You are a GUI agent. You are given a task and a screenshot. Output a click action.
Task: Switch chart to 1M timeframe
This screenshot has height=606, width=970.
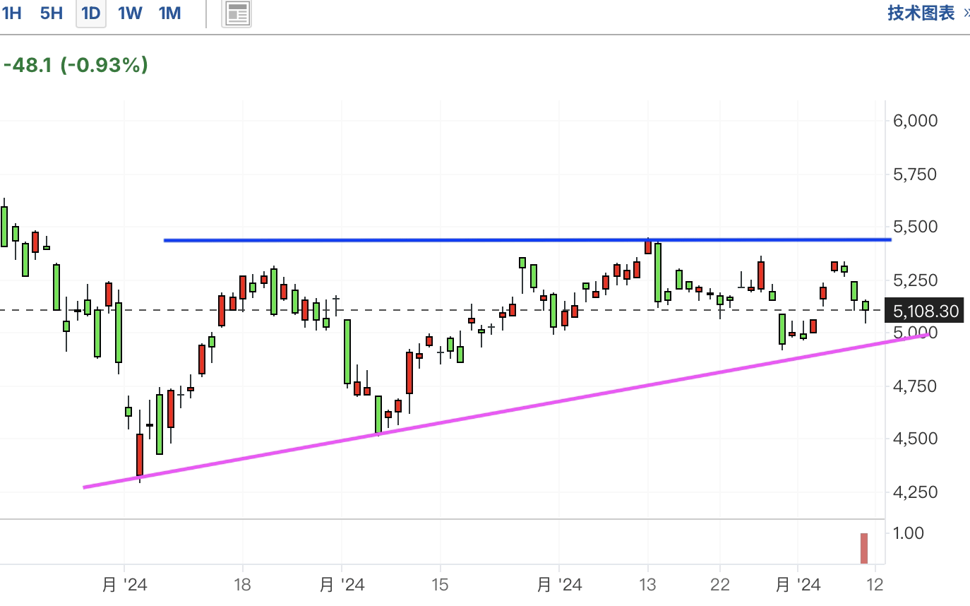click(169, 13)
